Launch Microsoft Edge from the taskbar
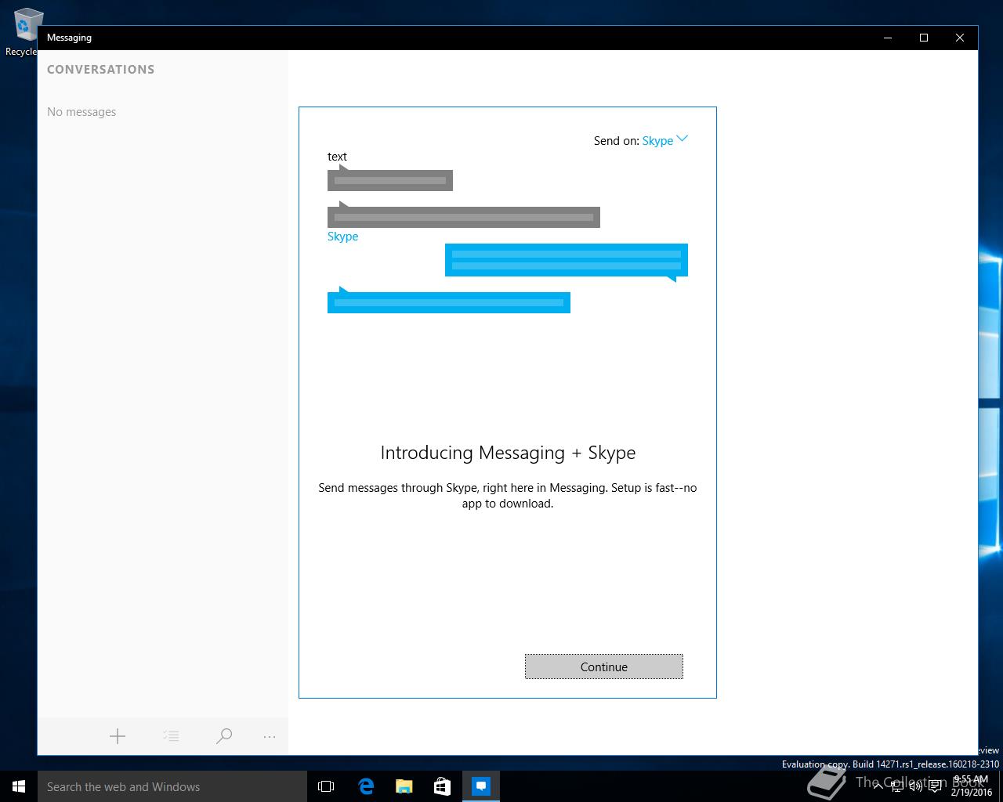Image resolution: width=1003 pixels, height=802 pixels. 365,786
